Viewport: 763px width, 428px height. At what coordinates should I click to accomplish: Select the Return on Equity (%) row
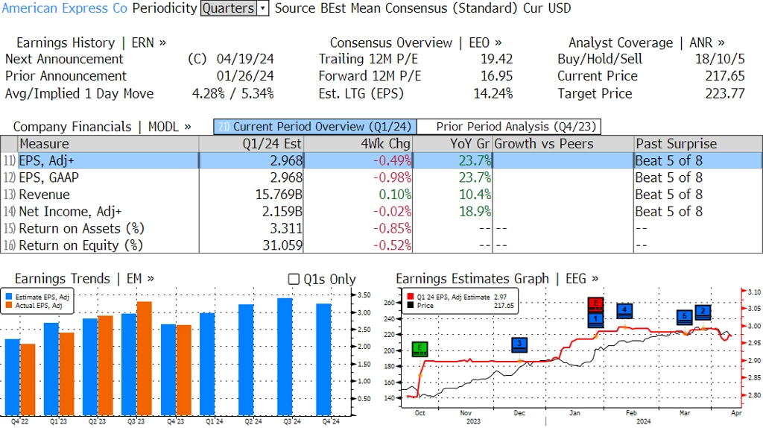coord(381,245)
